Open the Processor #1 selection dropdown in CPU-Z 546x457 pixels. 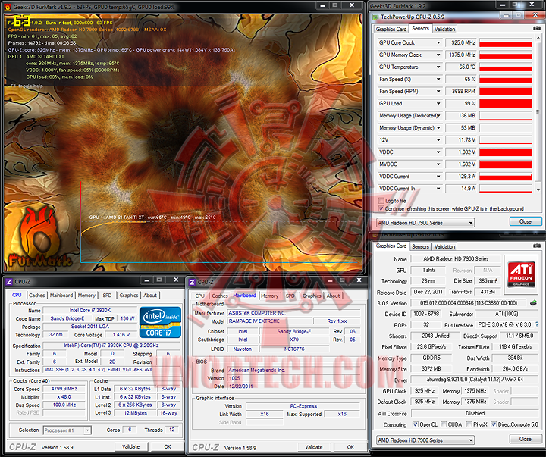[x=67, y=430]
